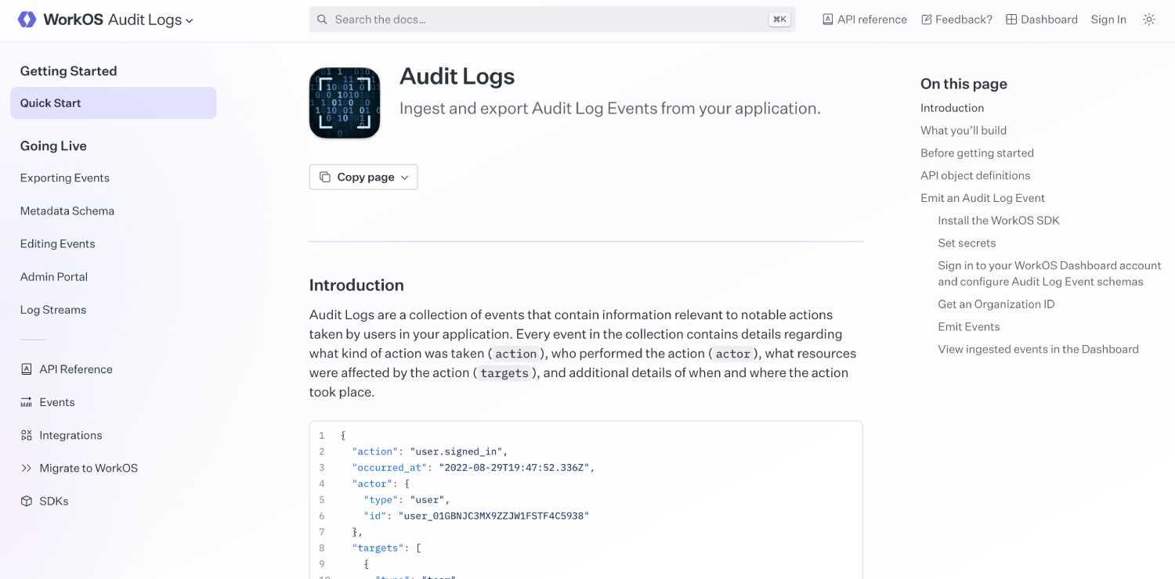The width and height of the screenshot is (1175, 579).
Task: Click the Integrations sidebar icon
Action: [27, 435]
